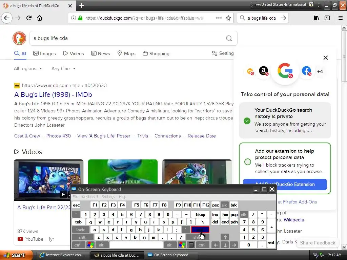Switch to the Shopping tab
This screenshot has width=347, height=260.
coord(156,53)
